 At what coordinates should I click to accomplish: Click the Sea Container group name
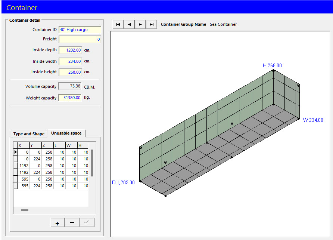click(223, 24)
